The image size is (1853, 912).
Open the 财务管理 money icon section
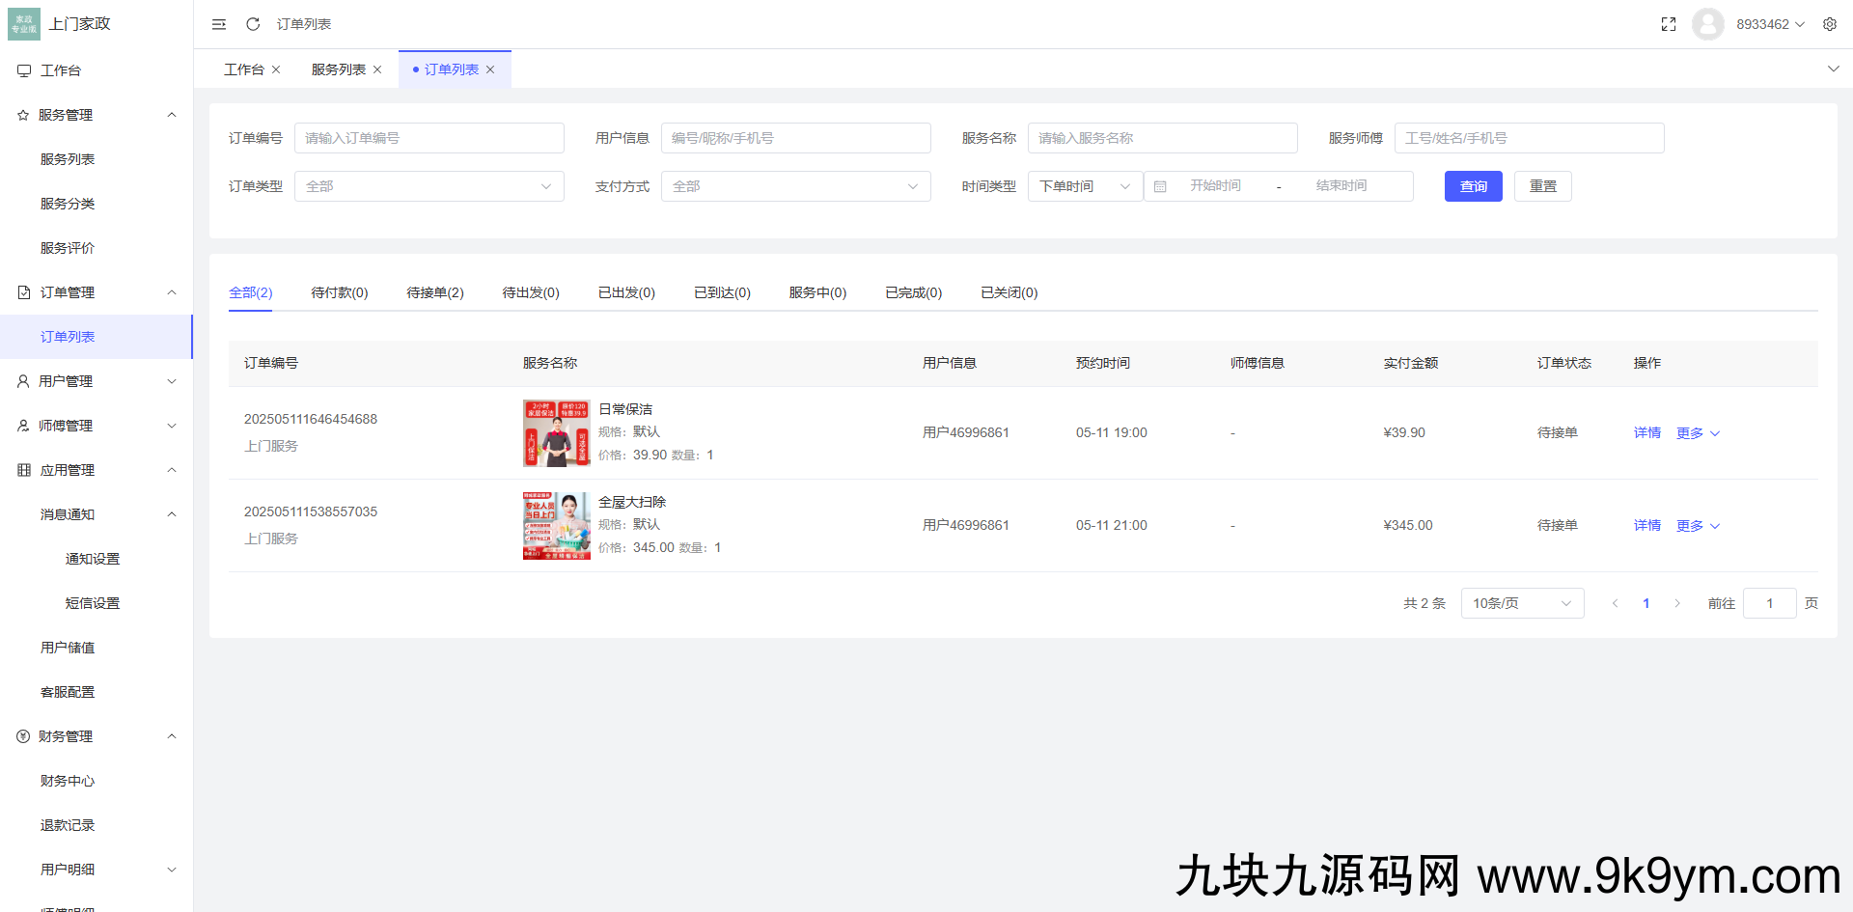(x=23, y=735)
